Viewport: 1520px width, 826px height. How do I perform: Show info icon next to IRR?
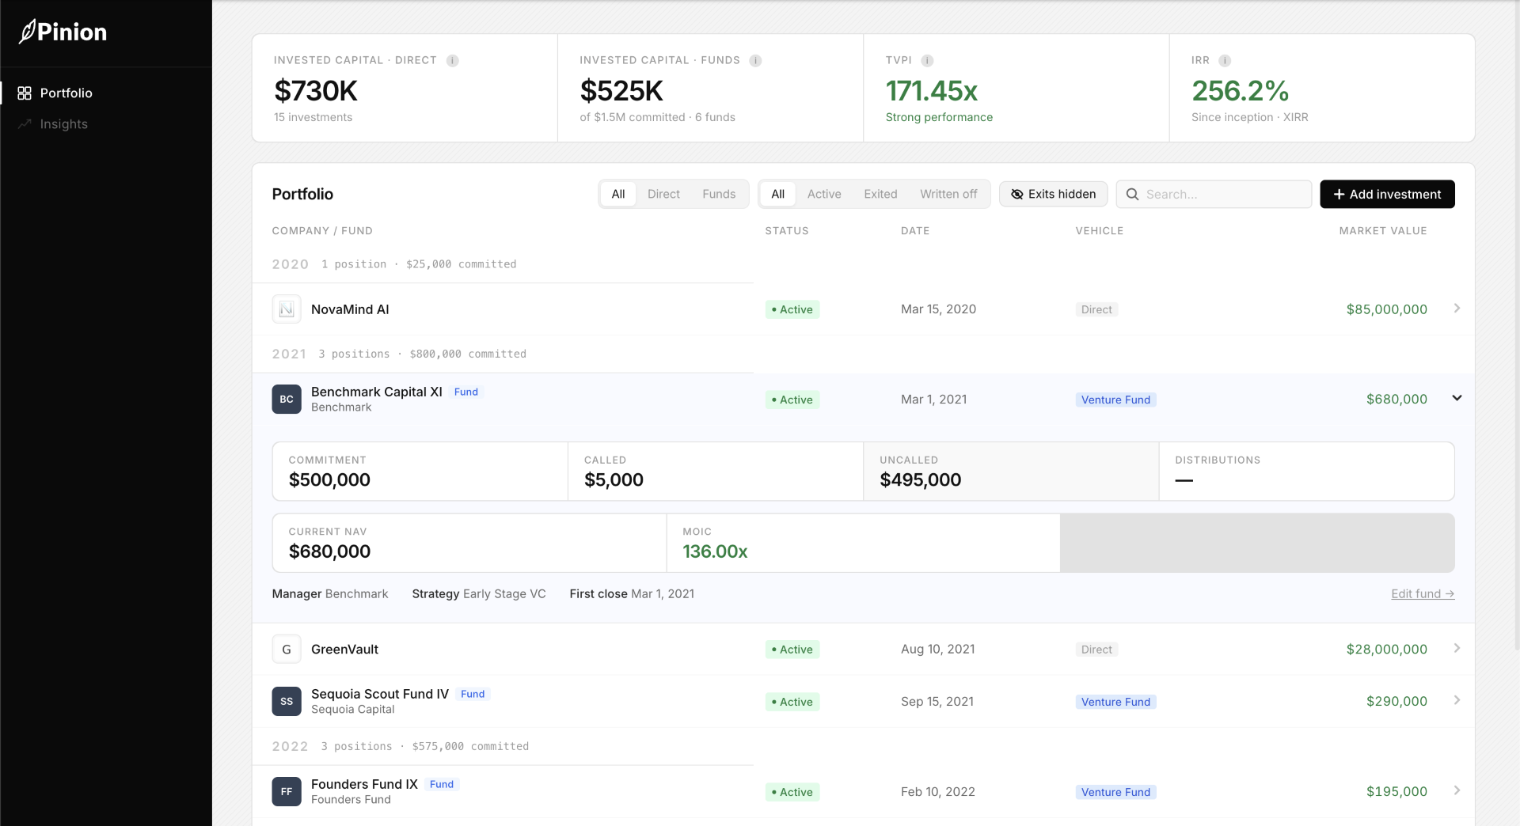[x=1225, y=60]
